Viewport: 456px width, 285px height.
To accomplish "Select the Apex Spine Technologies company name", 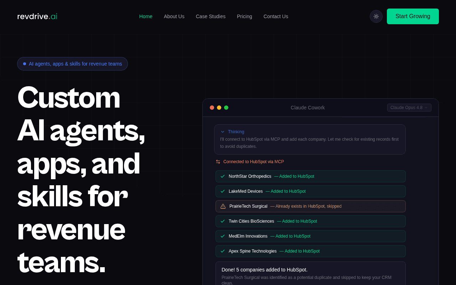I will 253,251.
